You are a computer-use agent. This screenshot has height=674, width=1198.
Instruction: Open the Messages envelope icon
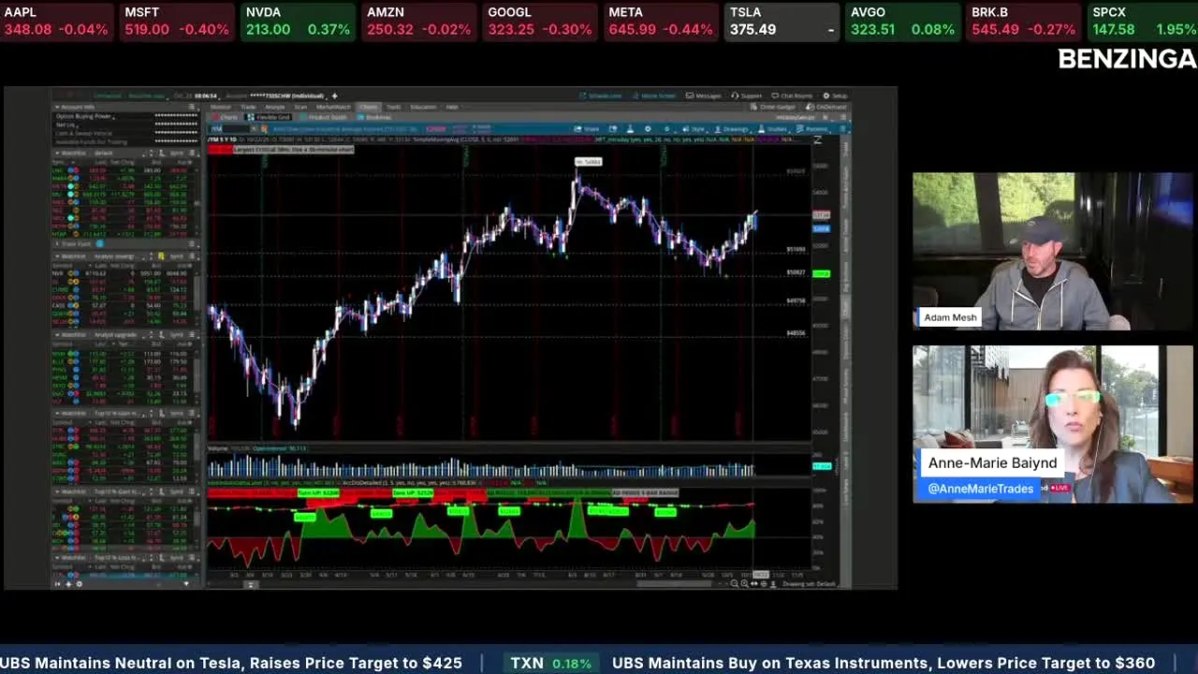703,95
